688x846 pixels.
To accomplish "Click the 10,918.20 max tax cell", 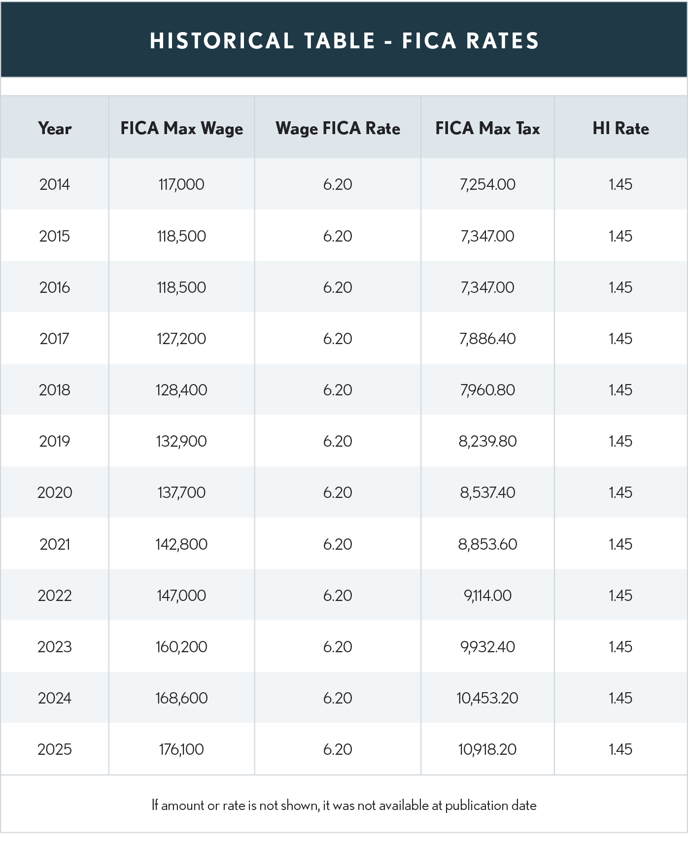I will point(487,749).
